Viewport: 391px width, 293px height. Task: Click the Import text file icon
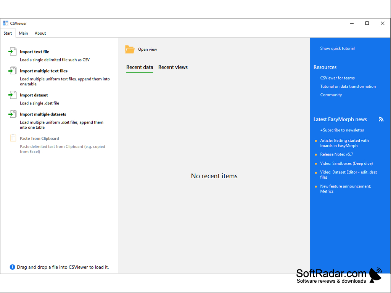(x=13, y=51)
